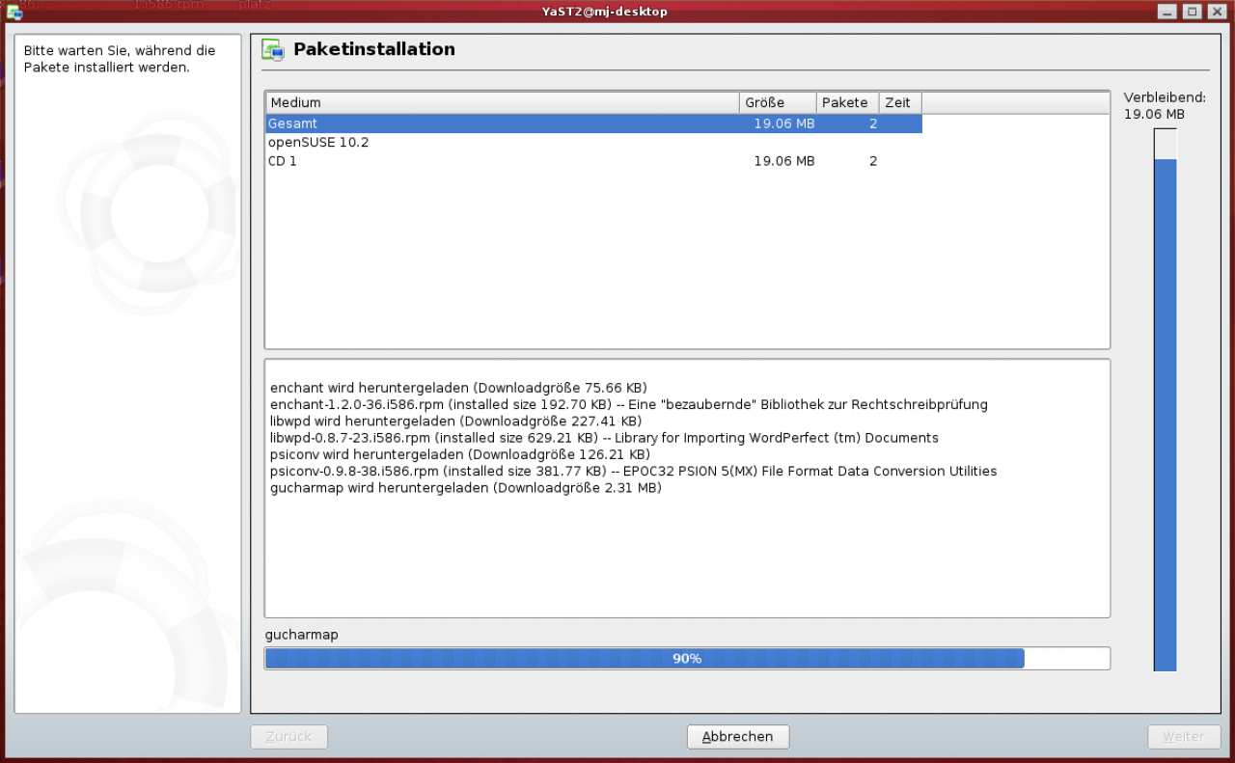The image size is (1235, 763).
Task: Click the libwpd wird heruntergeladen log line
Action: point(455,421)
